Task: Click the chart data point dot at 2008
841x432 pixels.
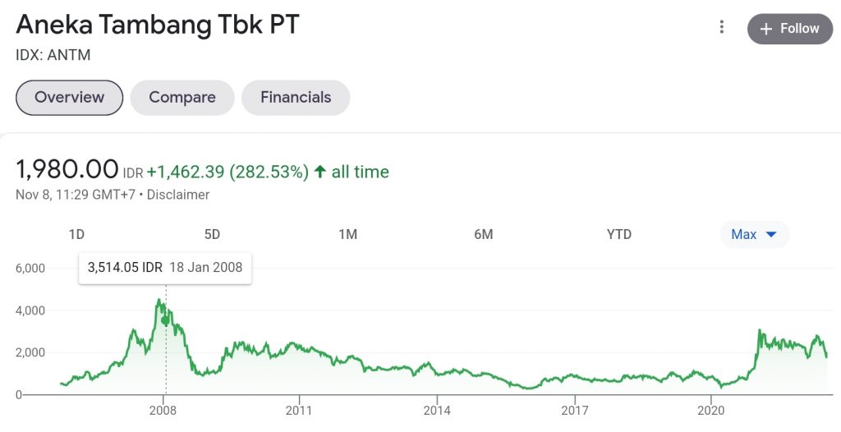Action: [x=166, y=320]
